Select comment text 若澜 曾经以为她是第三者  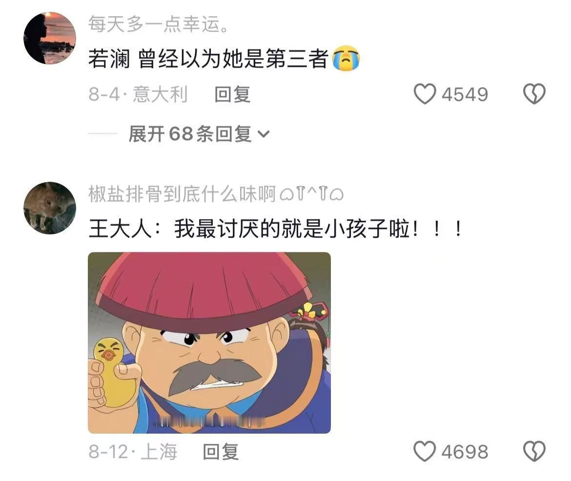point(208,59)
